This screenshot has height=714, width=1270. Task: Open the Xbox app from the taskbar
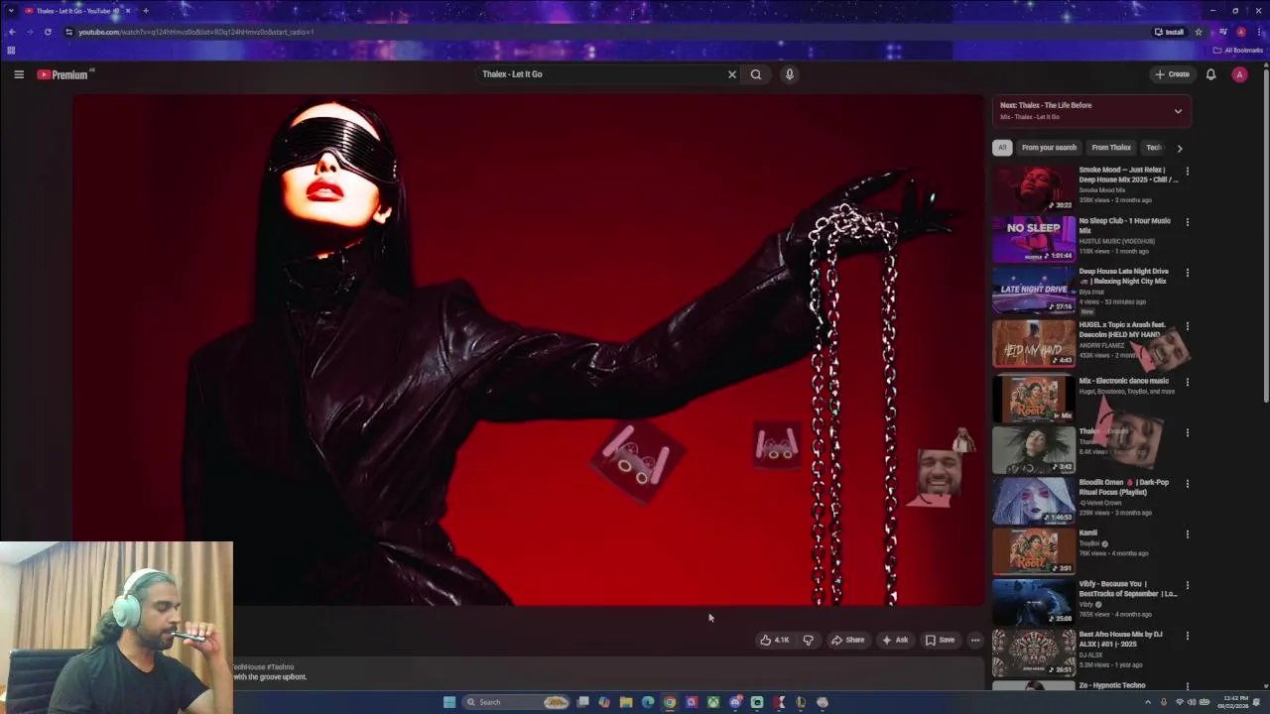pyautogui.click(x=713, y=702)
